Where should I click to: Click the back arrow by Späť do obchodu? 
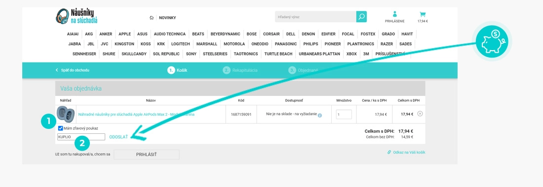coord(57,70)
